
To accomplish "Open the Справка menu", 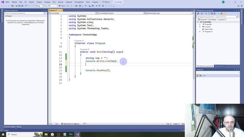I will (95, 2).
